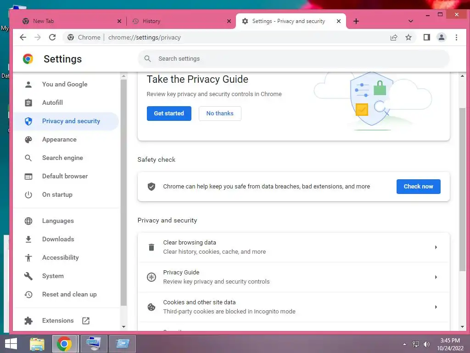Open a new tab with the plus button
The width and height of the screenshot is (470, 353).
click(x=356, y=21)
